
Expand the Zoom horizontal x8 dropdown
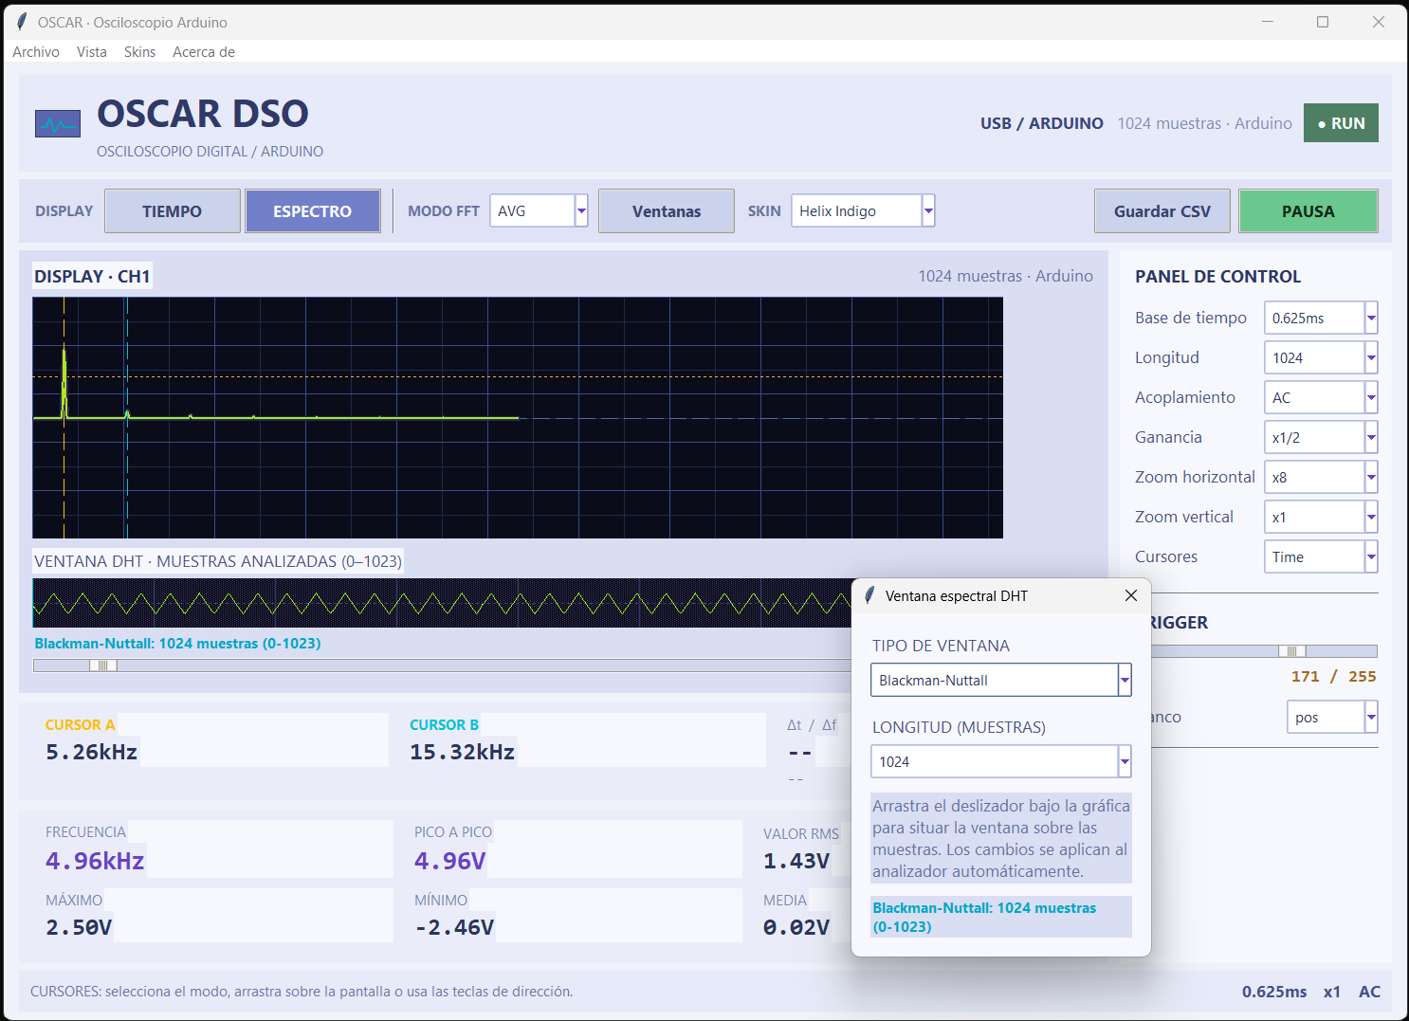pyautogui.click(x=1321, y=478)
